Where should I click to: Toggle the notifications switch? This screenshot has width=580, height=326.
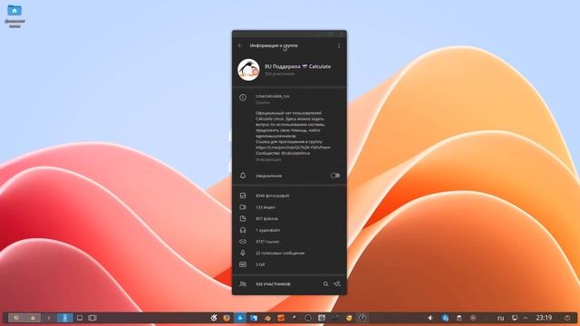[x=335, y=176]
